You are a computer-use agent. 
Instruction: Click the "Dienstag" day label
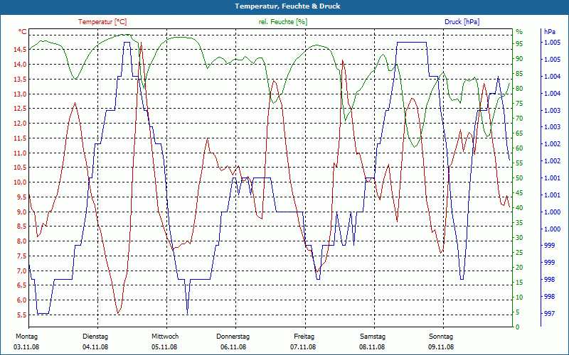[95, 337]
